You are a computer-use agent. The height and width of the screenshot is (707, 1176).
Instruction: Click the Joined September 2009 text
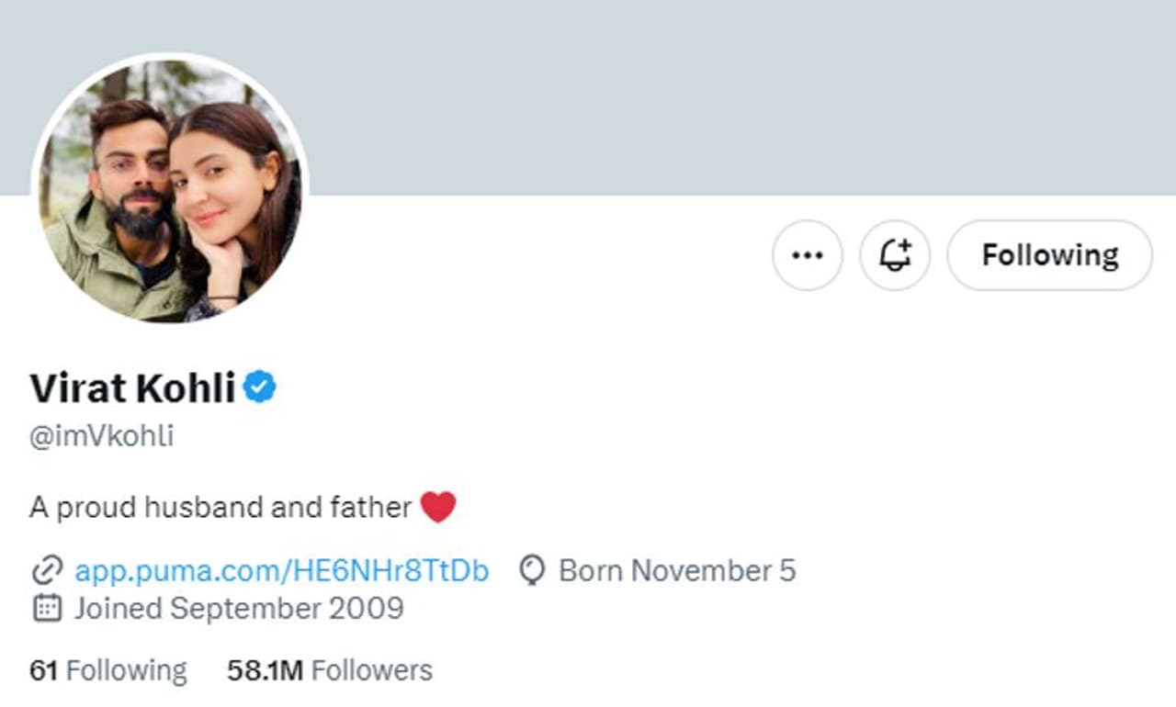(x=239, y=608)
